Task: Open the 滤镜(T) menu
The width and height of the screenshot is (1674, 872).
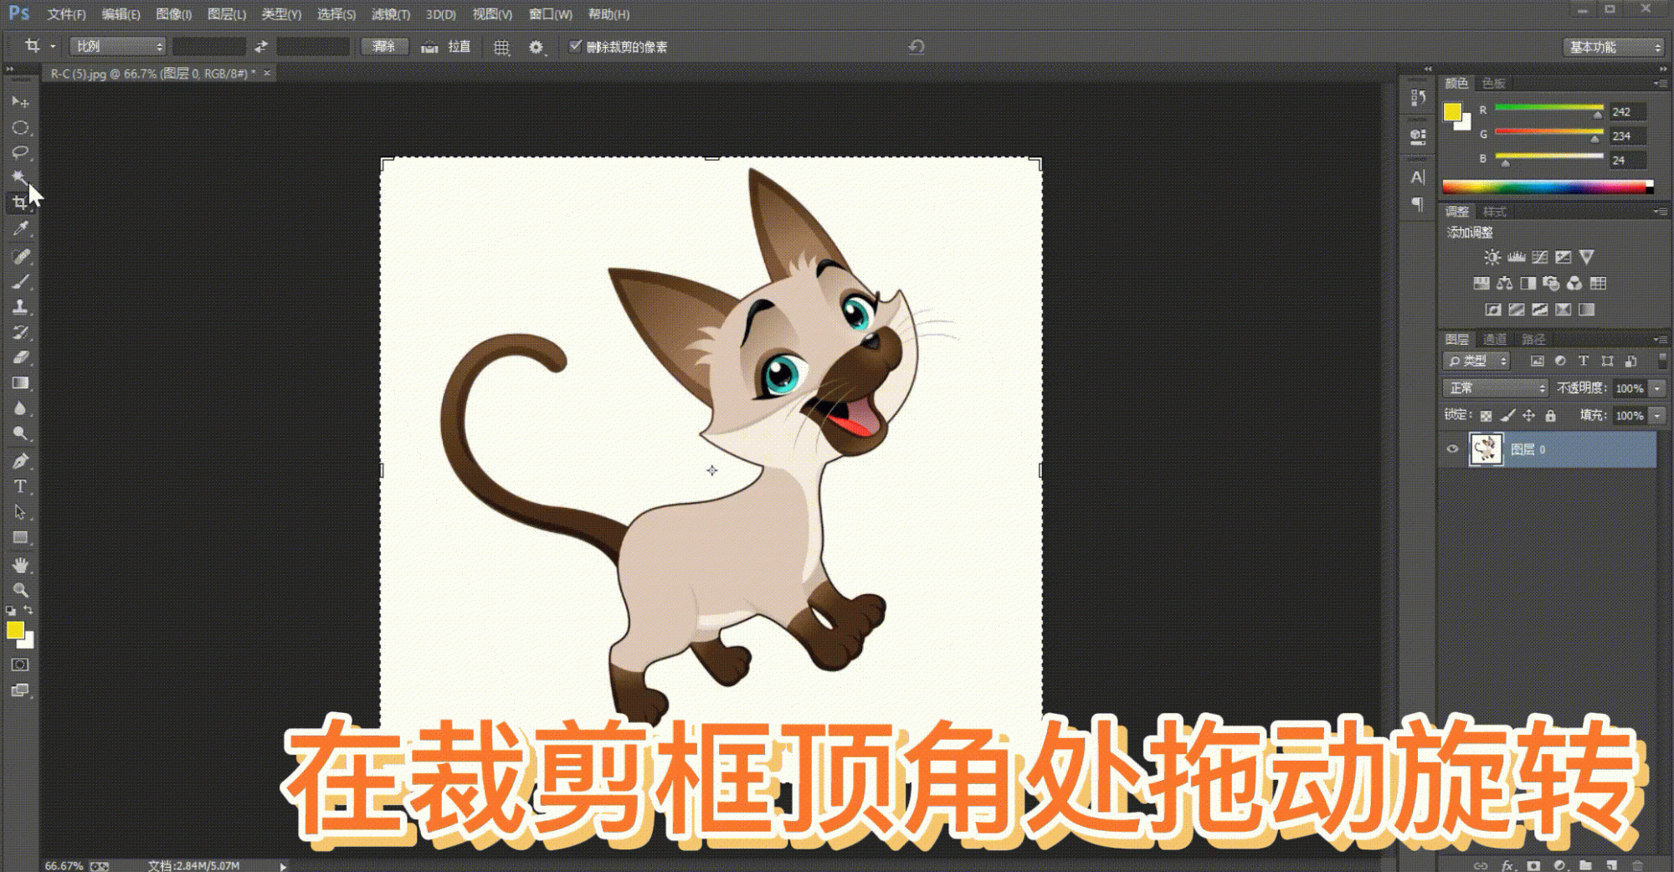Action: (x=391, y=14)
